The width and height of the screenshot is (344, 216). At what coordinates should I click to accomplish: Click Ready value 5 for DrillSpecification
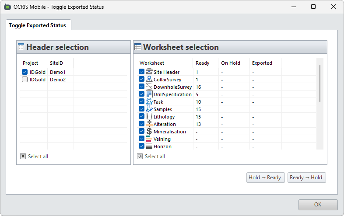pos(197,94)
